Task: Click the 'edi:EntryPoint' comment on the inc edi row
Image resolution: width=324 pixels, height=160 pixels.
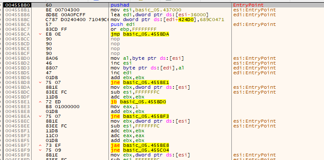Action: coord(255,73)
